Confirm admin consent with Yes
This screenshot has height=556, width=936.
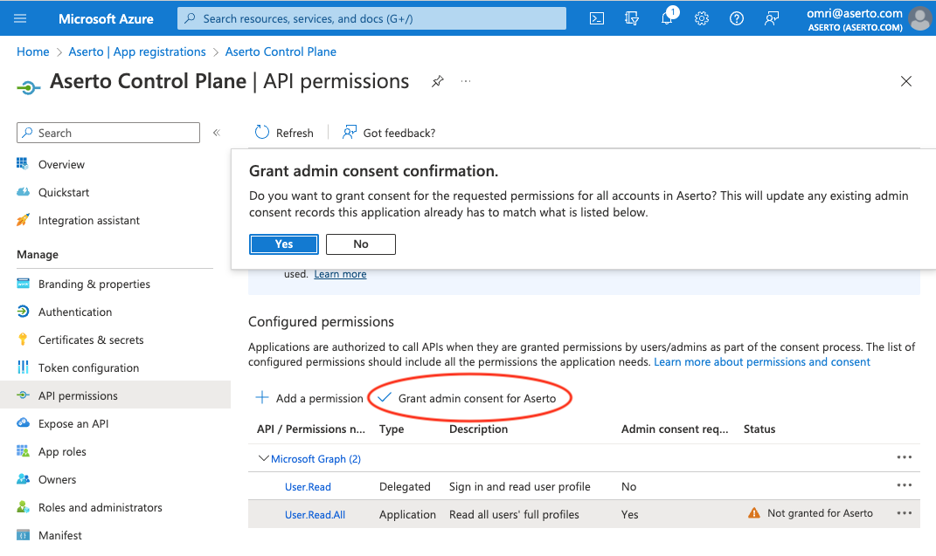click(x=284, y=244)
